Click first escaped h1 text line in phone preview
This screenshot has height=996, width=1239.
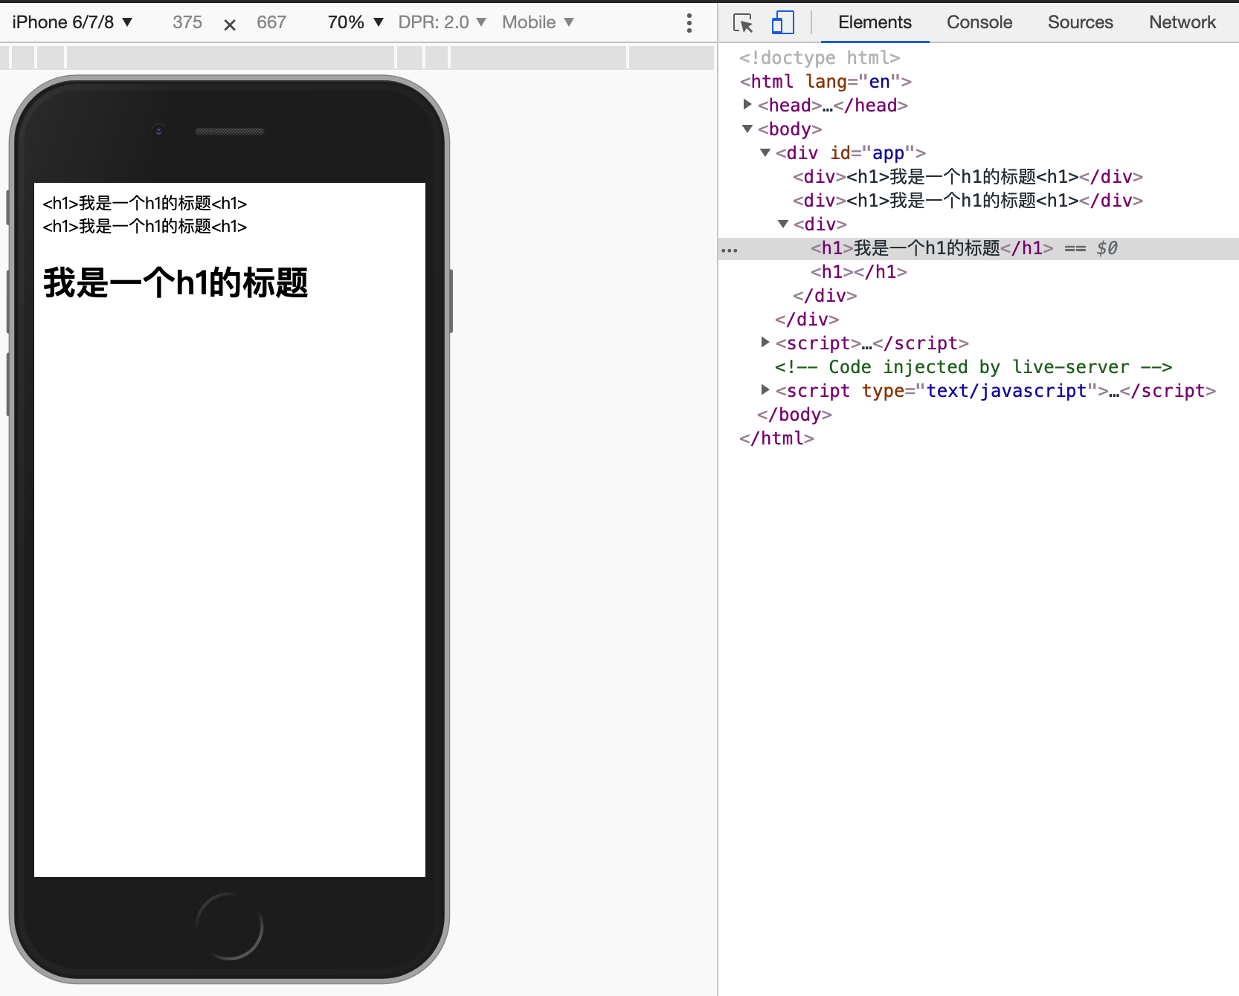point(145,203)
